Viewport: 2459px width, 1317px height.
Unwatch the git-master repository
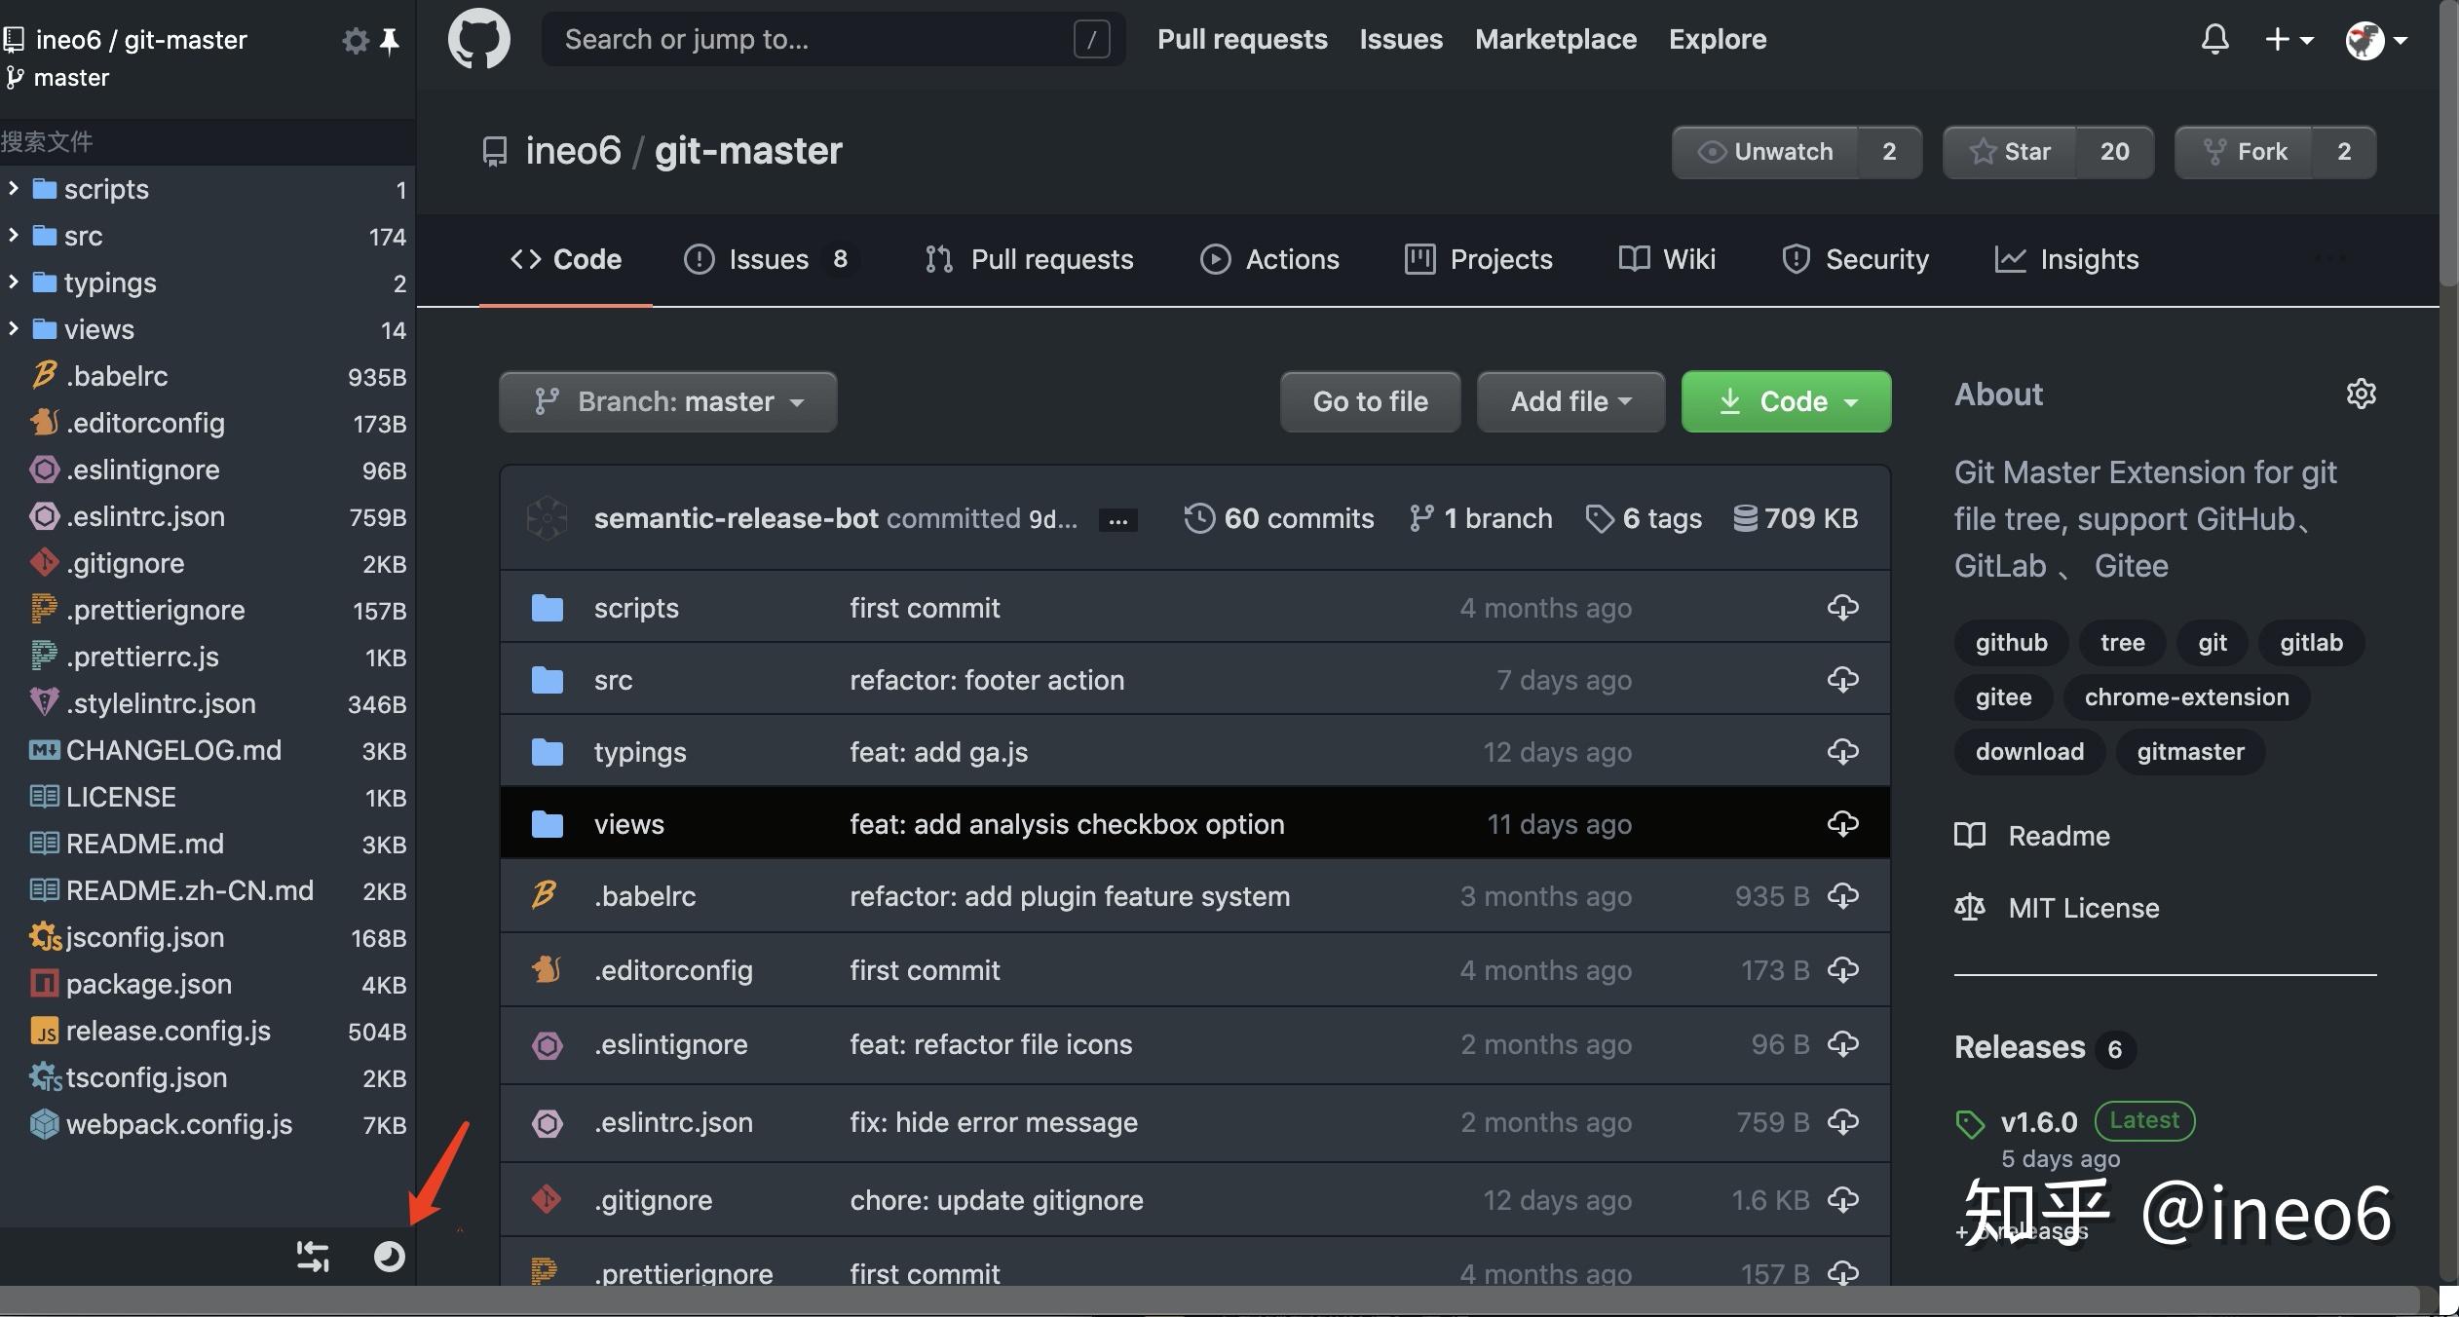(x=1764, y=151)
